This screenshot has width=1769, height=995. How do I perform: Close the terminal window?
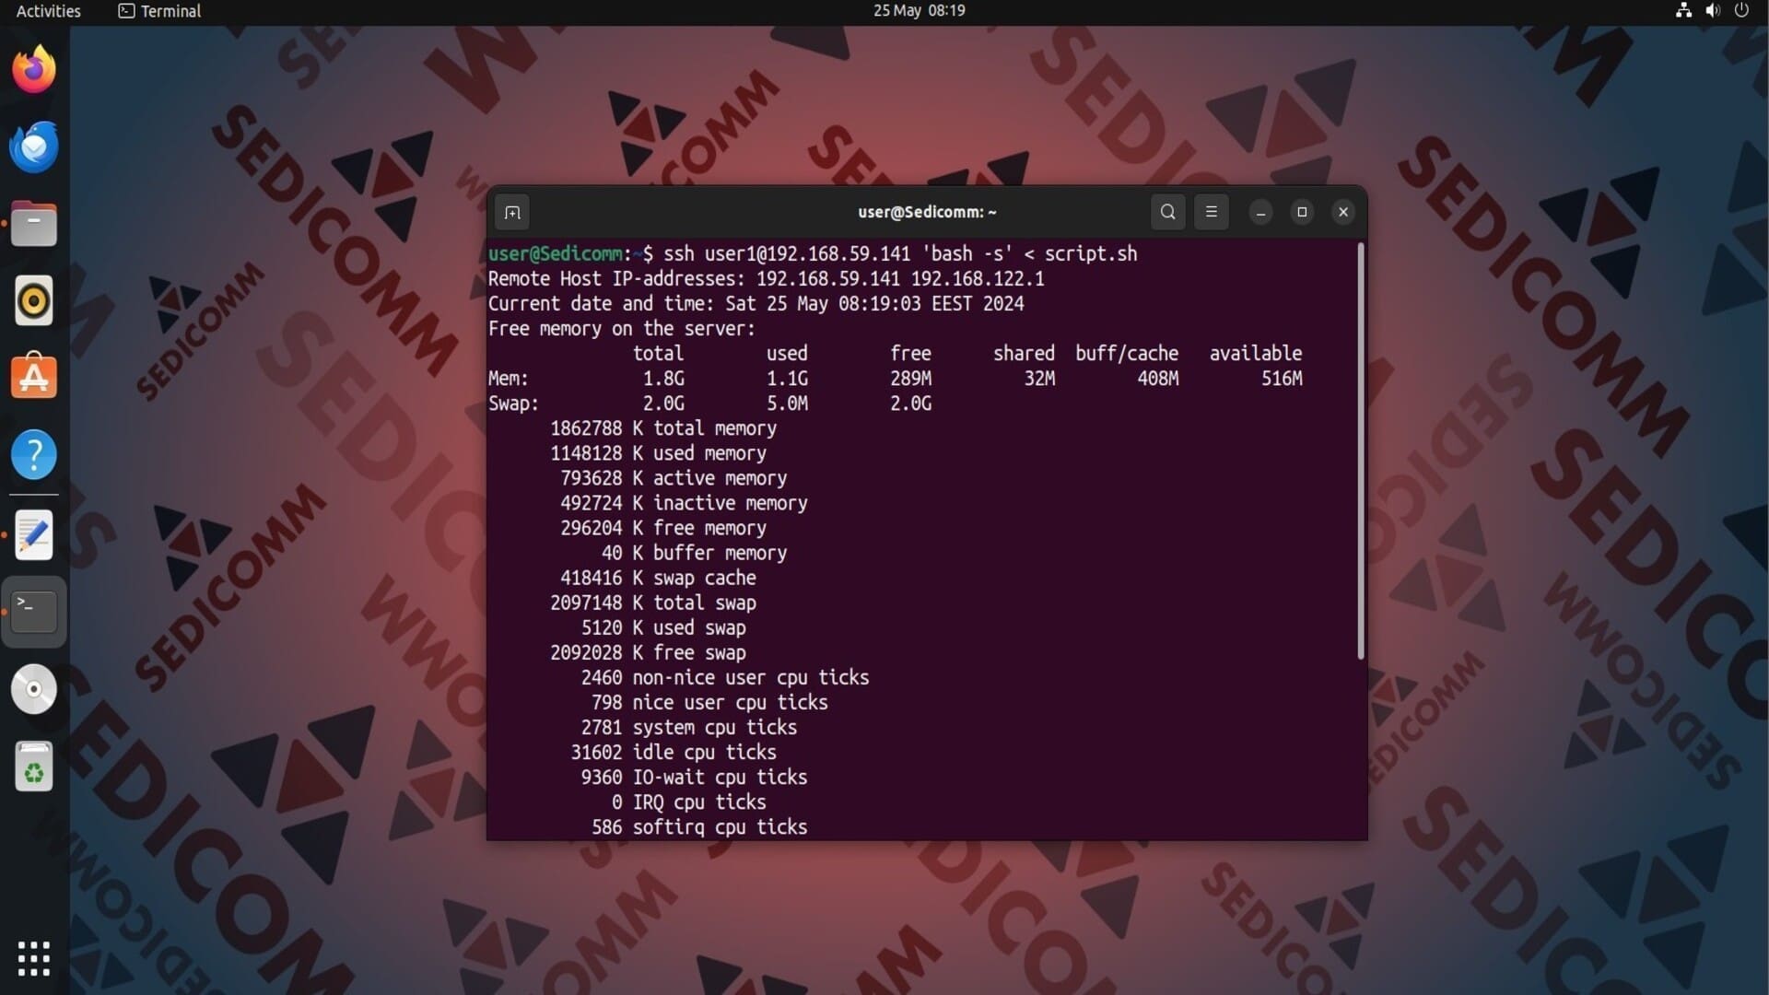pos(1343,212)
